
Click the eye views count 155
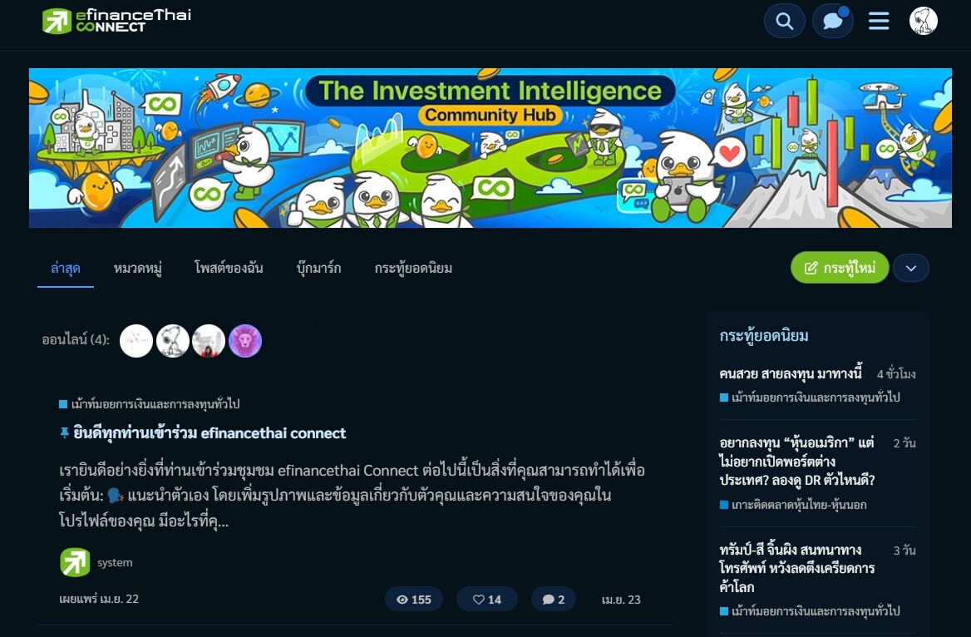tap(414, 600)
